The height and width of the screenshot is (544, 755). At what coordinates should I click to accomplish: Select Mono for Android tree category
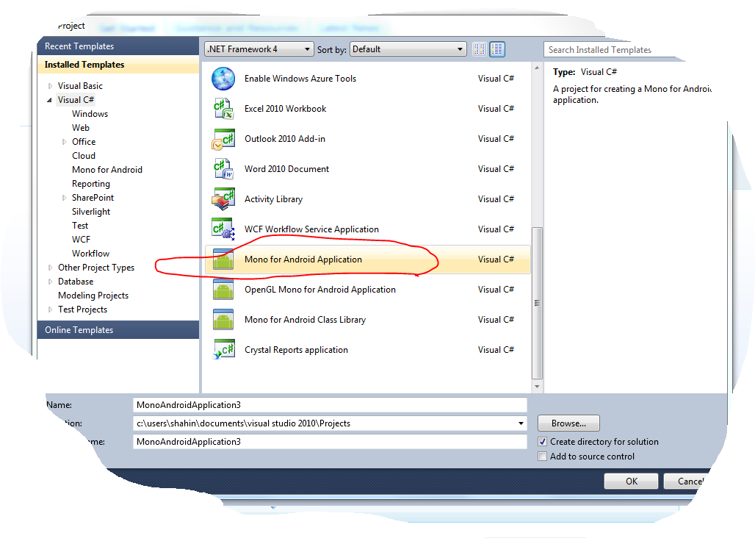[107, 170]
